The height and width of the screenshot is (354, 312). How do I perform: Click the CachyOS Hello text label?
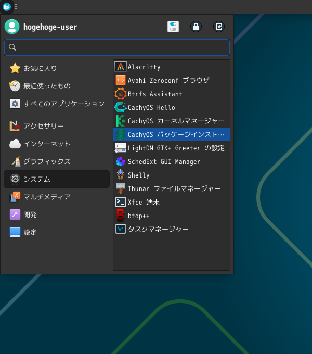(x=151, y=107)
